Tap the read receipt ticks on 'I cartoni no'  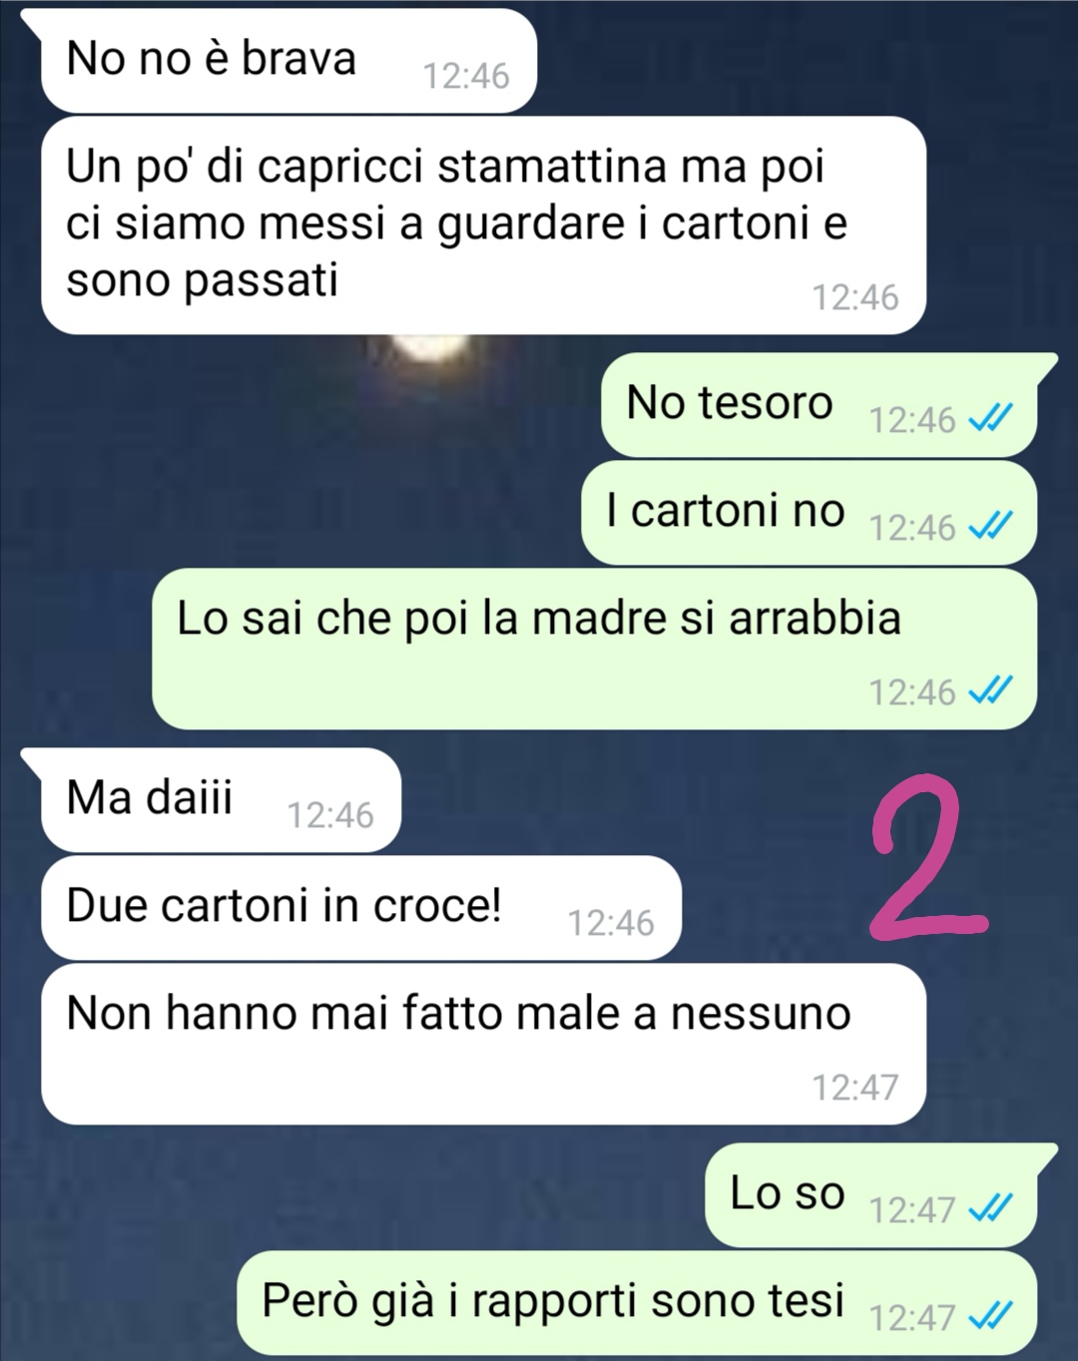(990, 525)
